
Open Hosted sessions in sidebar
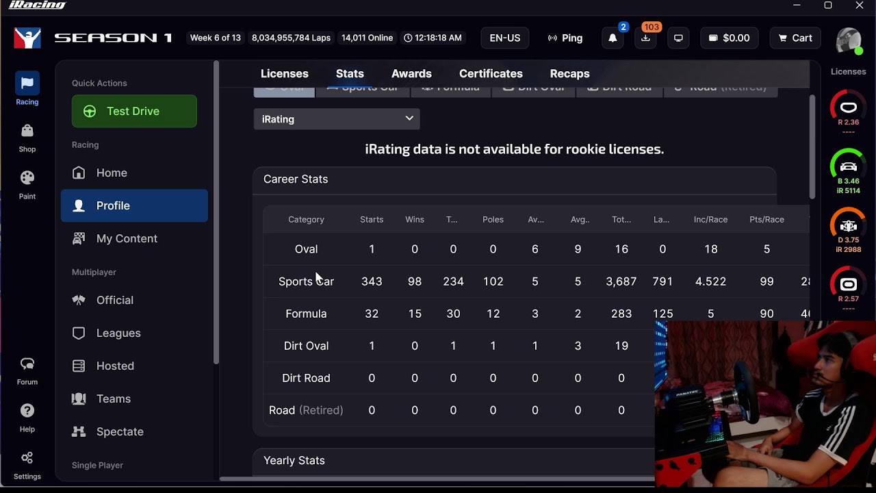134,366
